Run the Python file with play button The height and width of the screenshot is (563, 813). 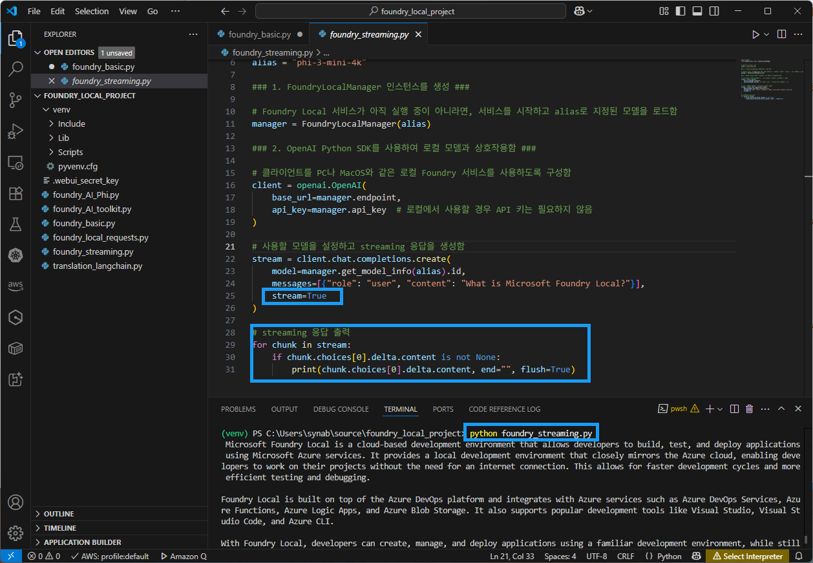[x=755, y=34]
